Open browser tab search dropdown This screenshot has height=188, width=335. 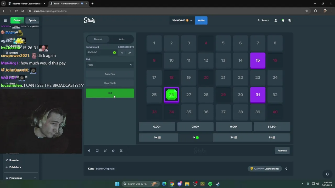pyautogui.click(x=3, y=4)
